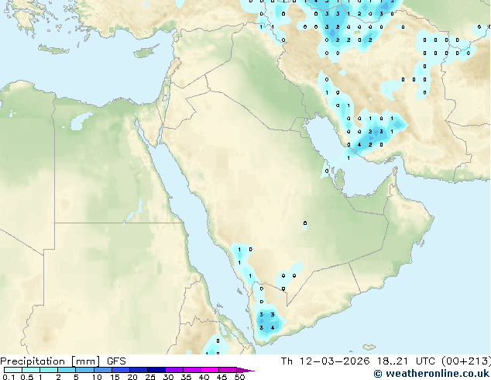
Task: Select the 0.1–0.5 mm legend swatch
Action: click(x=13, y=370)
